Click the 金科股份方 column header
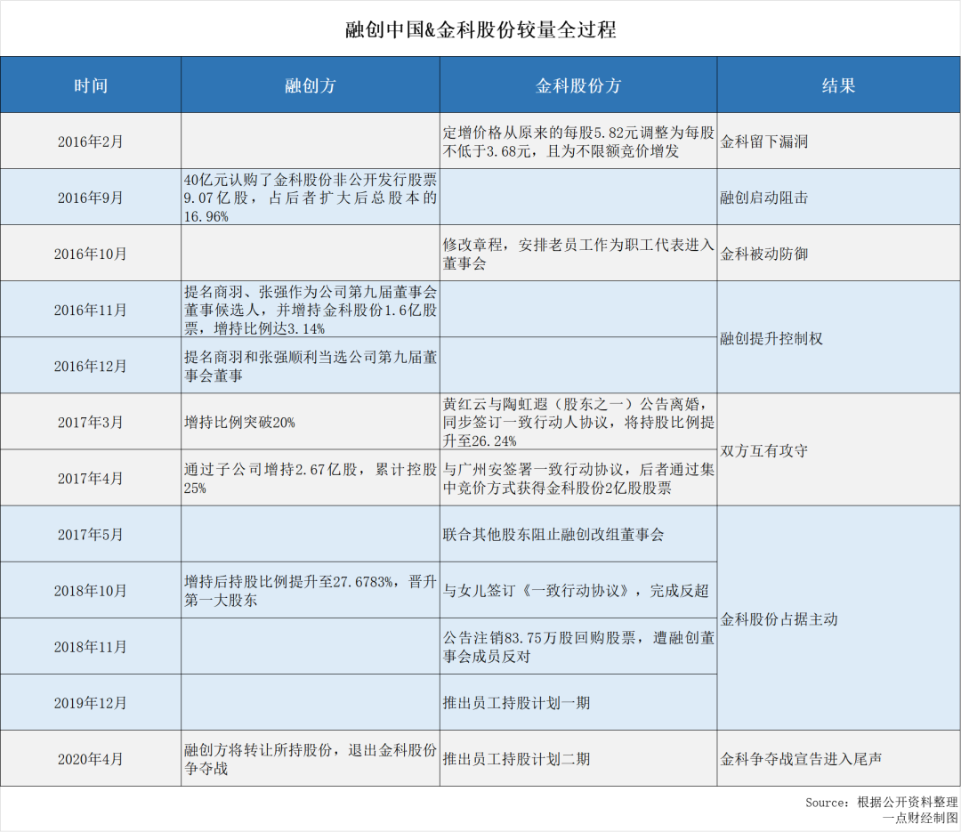 point(577,85)
